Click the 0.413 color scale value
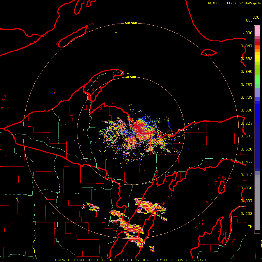Screen dimensions: 262x262 click(x=247, y=175)
